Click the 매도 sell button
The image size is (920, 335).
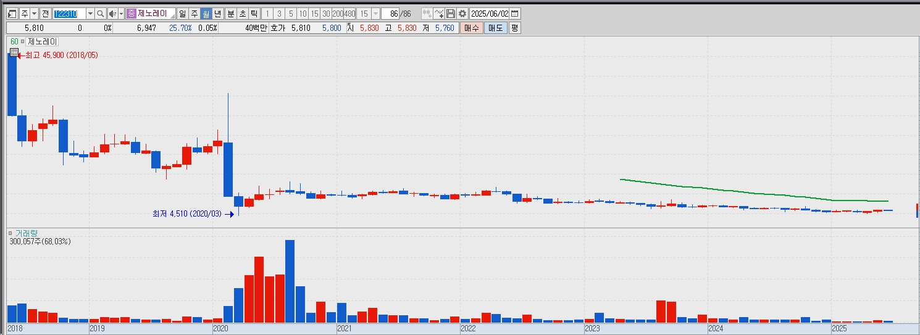click(496, 28)
